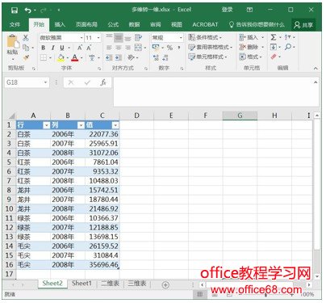
Task: Click the Select All corner triangle
Action: pos(11,116)
